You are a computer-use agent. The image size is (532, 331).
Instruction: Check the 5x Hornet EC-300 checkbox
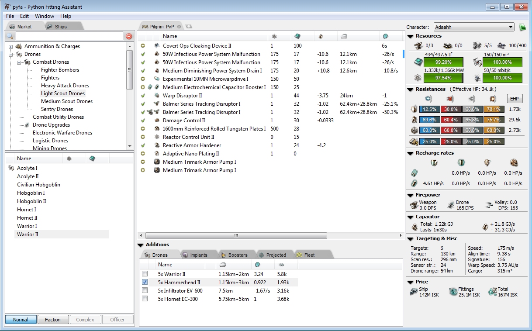click(145, 299)
